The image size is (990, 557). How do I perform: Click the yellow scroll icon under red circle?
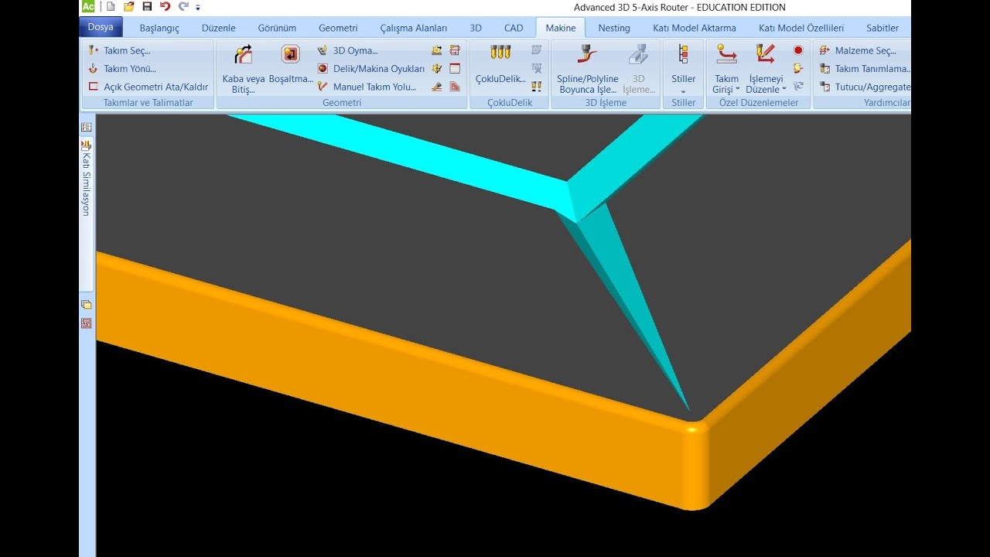point(798,68)
